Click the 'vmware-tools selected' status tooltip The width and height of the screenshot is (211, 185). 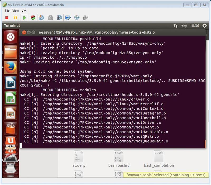[x=166, y=175]
